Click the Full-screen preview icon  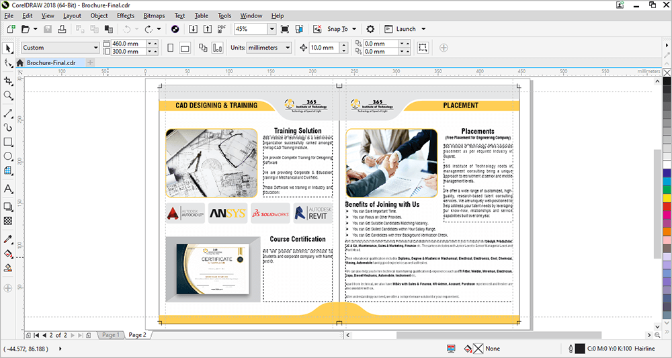284,29
